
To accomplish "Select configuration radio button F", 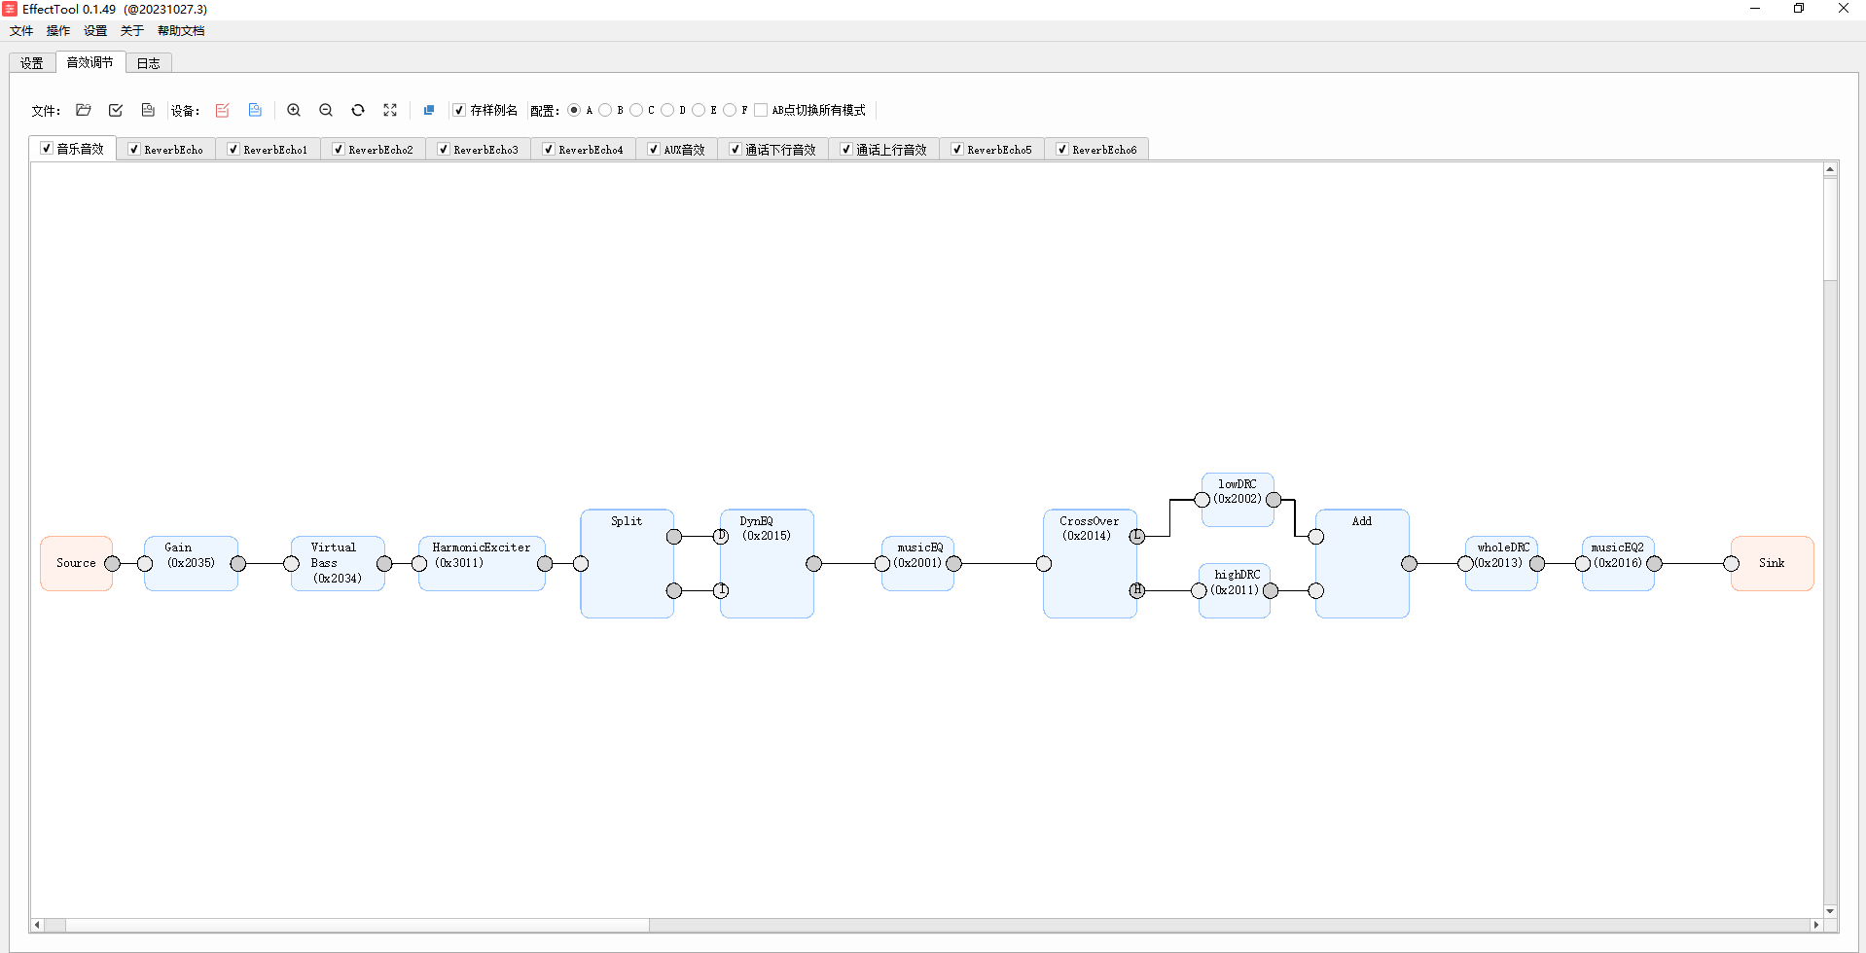I will click(x=730, y=110).
